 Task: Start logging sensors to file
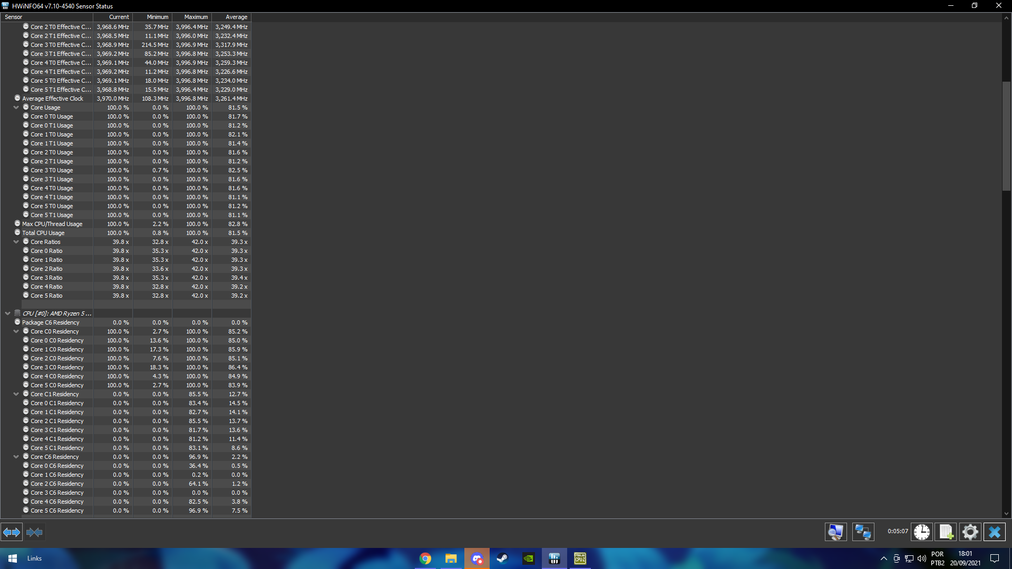coord(946,532)
